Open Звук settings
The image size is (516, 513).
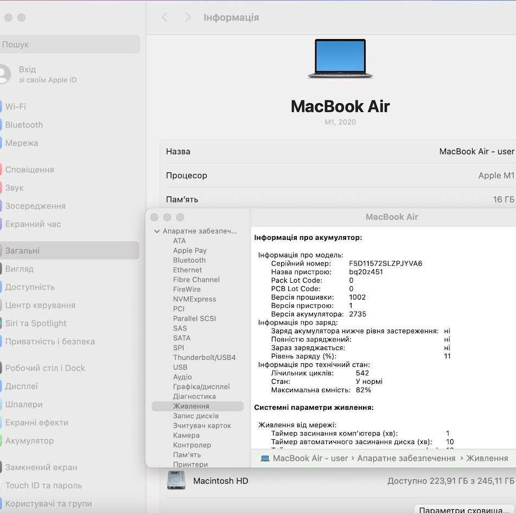15,188
